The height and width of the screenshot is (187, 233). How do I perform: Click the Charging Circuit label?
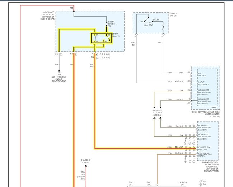(x=85, y=161)
